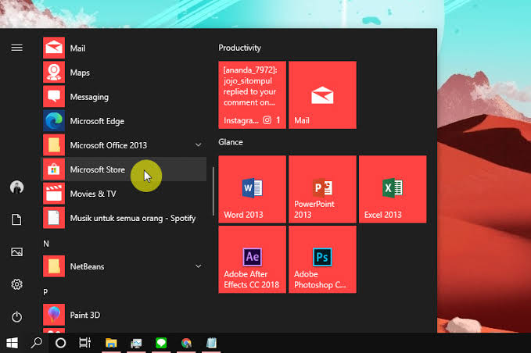This screenshot has height=353, width=531.
Task: Click the Windows Start button
Action: coord(13,343)
